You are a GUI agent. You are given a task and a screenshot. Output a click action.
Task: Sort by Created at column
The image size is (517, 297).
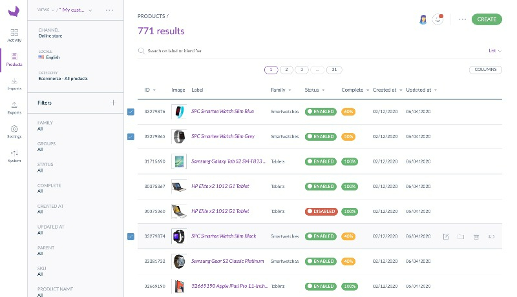387,90
